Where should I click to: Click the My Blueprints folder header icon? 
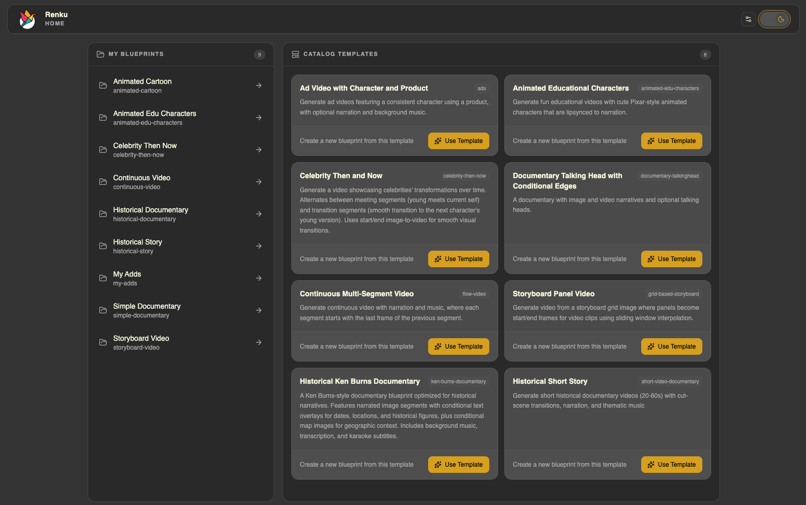[x=101, y=54]
